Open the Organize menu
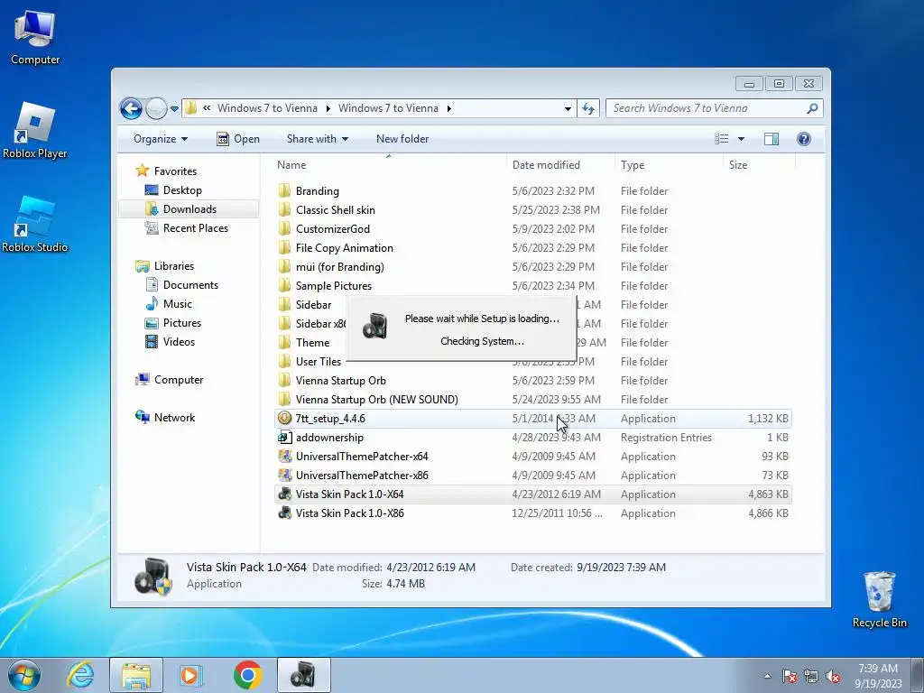Screen dimensions: 924x693 161,139
